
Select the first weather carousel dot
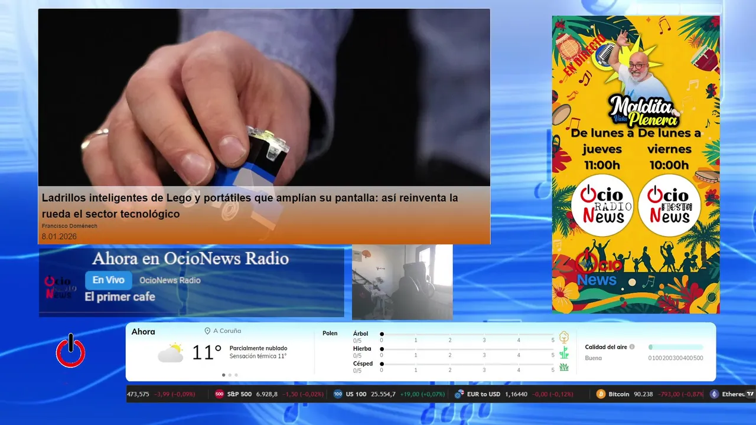(x=223, y=375)
